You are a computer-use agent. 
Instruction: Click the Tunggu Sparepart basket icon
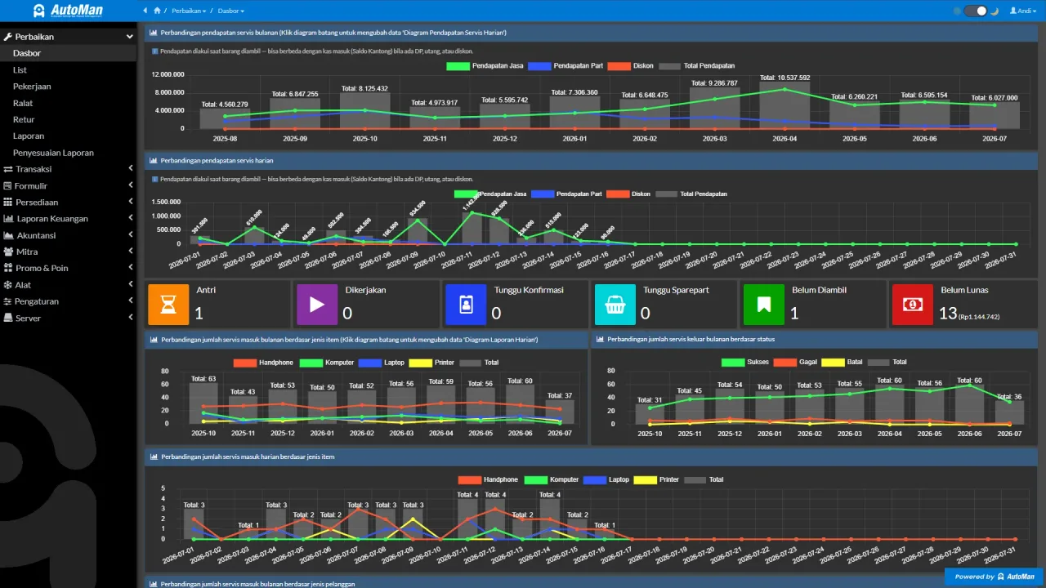(x=615, y=305)
